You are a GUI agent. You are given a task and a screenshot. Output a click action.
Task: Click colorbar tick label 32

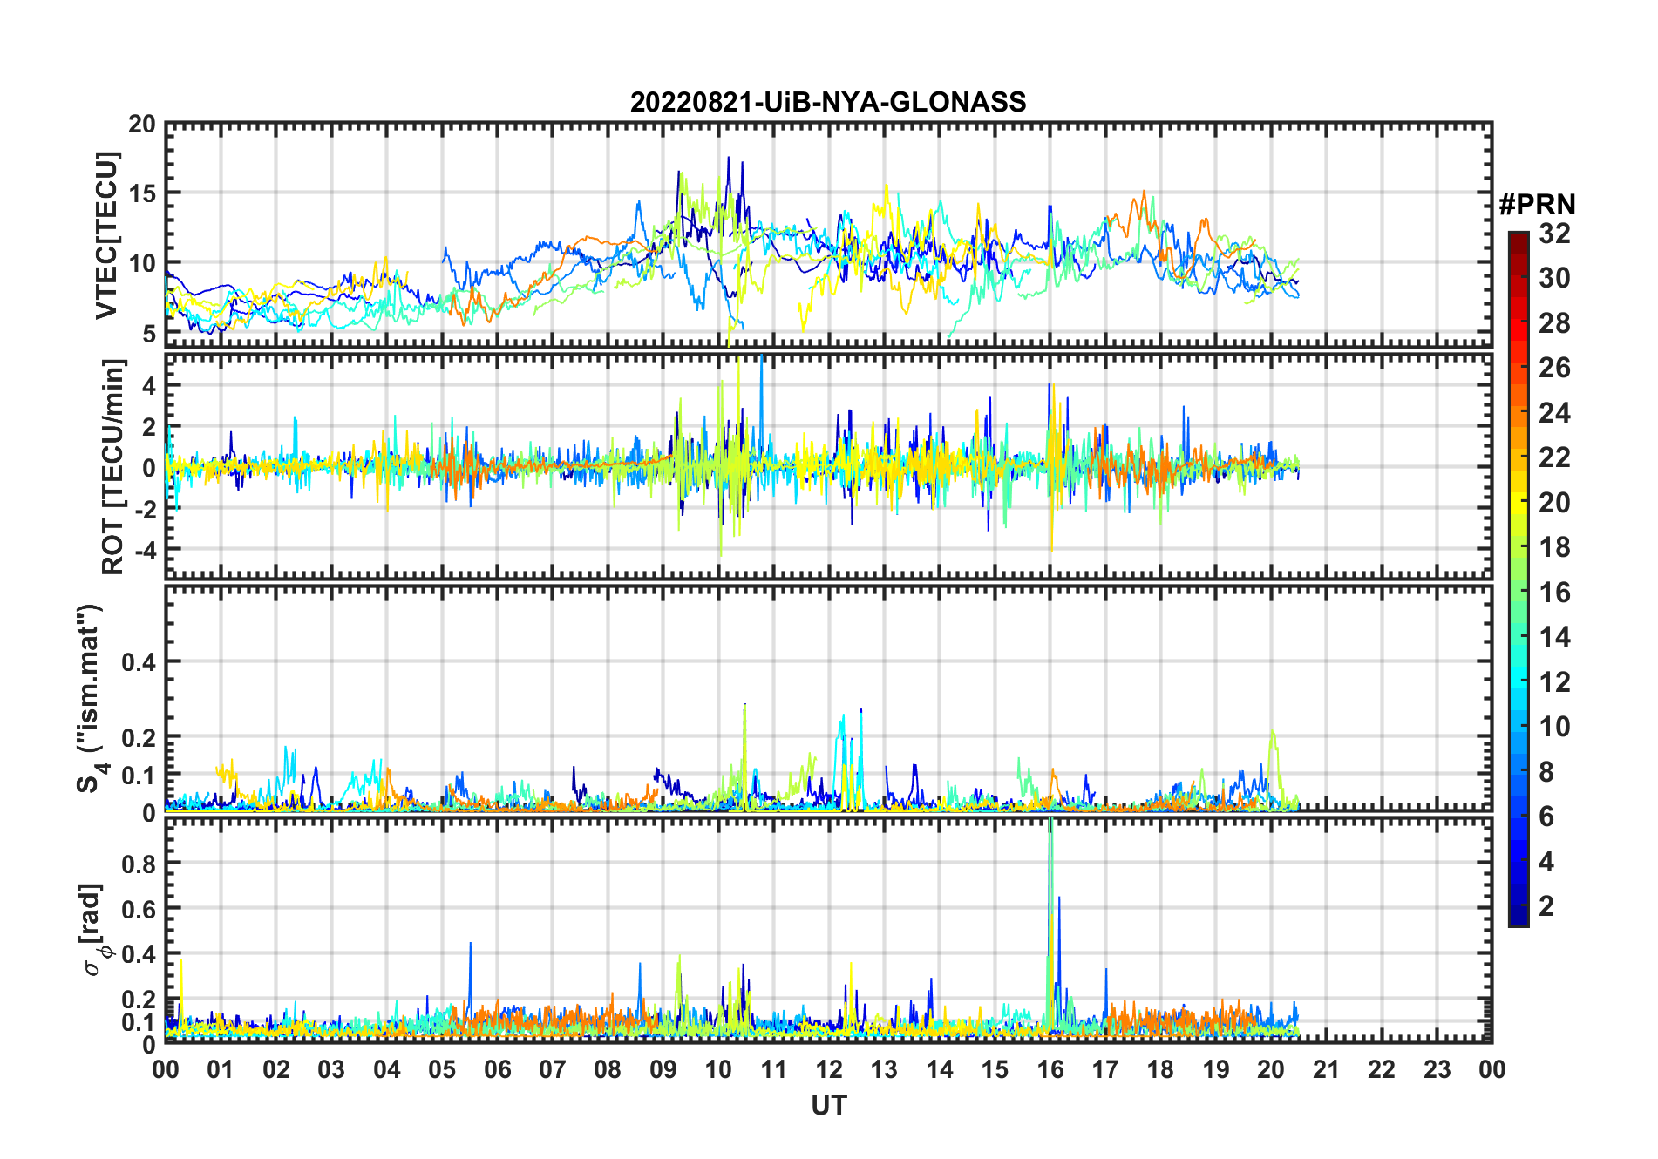point(1554,234)
